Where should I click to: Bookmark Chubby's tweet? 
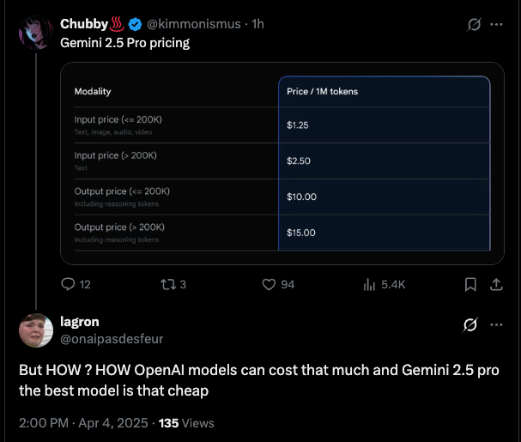[x=470, y=284]
